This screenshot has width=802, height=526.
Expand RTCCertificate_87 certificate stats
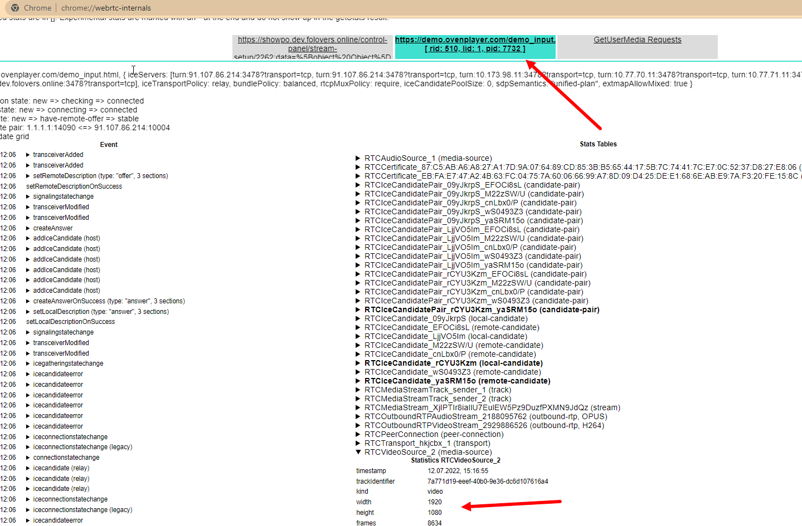click(x=359, y=166)
